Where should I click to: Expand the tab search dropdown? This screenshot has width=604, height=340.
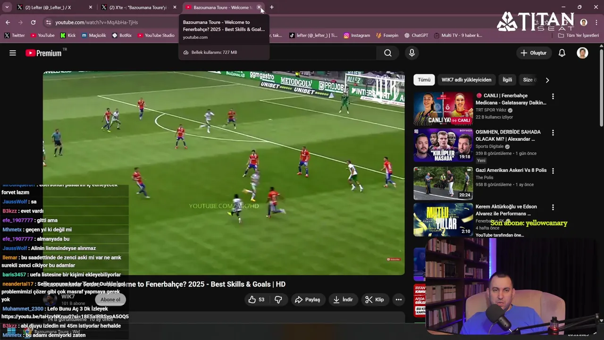point(7,7)
